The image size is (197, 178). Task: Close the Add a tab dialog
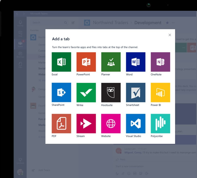pyautogui.click(x=170, y=35)
